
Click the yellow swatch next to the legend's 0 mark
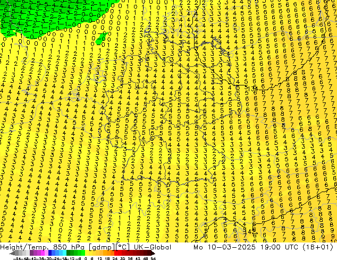coord(87,253)
